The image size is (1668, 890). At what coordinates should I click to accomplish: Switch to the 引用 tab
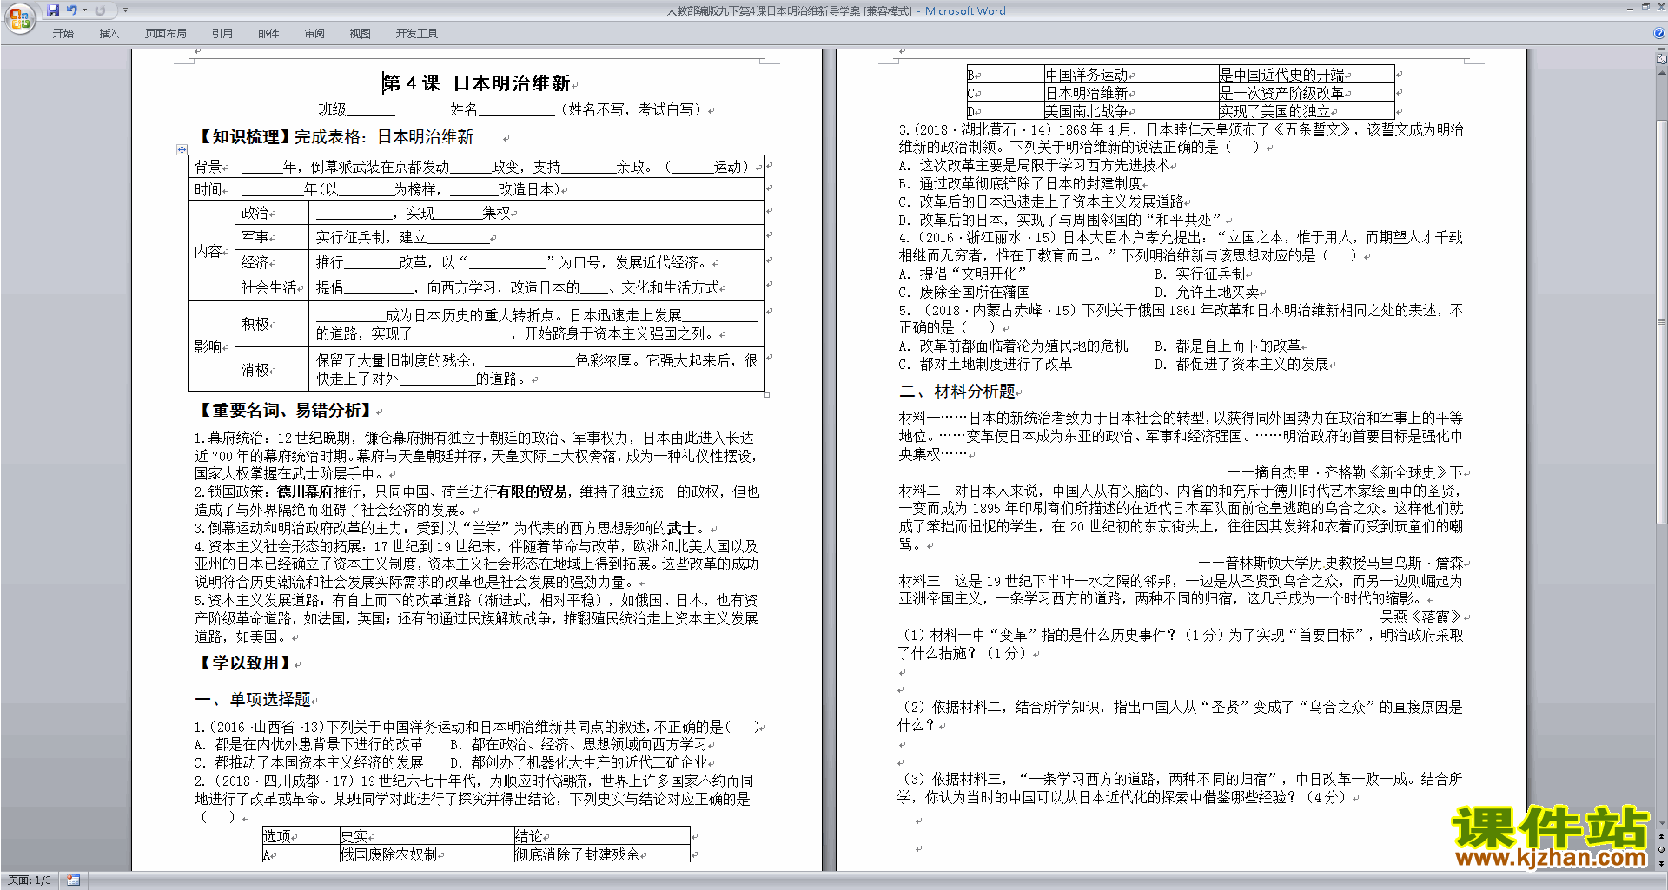pyautogui.click(x=222, y=33)
